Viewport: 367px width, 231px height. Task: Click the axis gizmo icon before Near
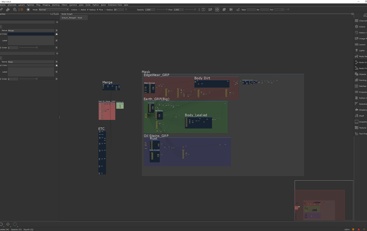pos(238,9)
